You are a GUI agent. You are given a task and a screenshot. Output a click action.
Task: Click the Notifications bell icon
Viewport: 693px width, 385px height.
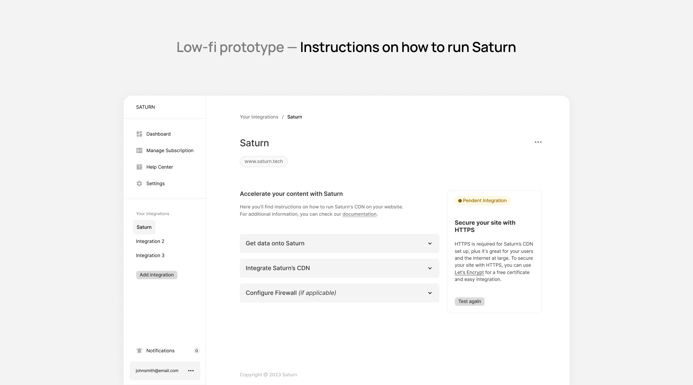[x=139, y=351]
